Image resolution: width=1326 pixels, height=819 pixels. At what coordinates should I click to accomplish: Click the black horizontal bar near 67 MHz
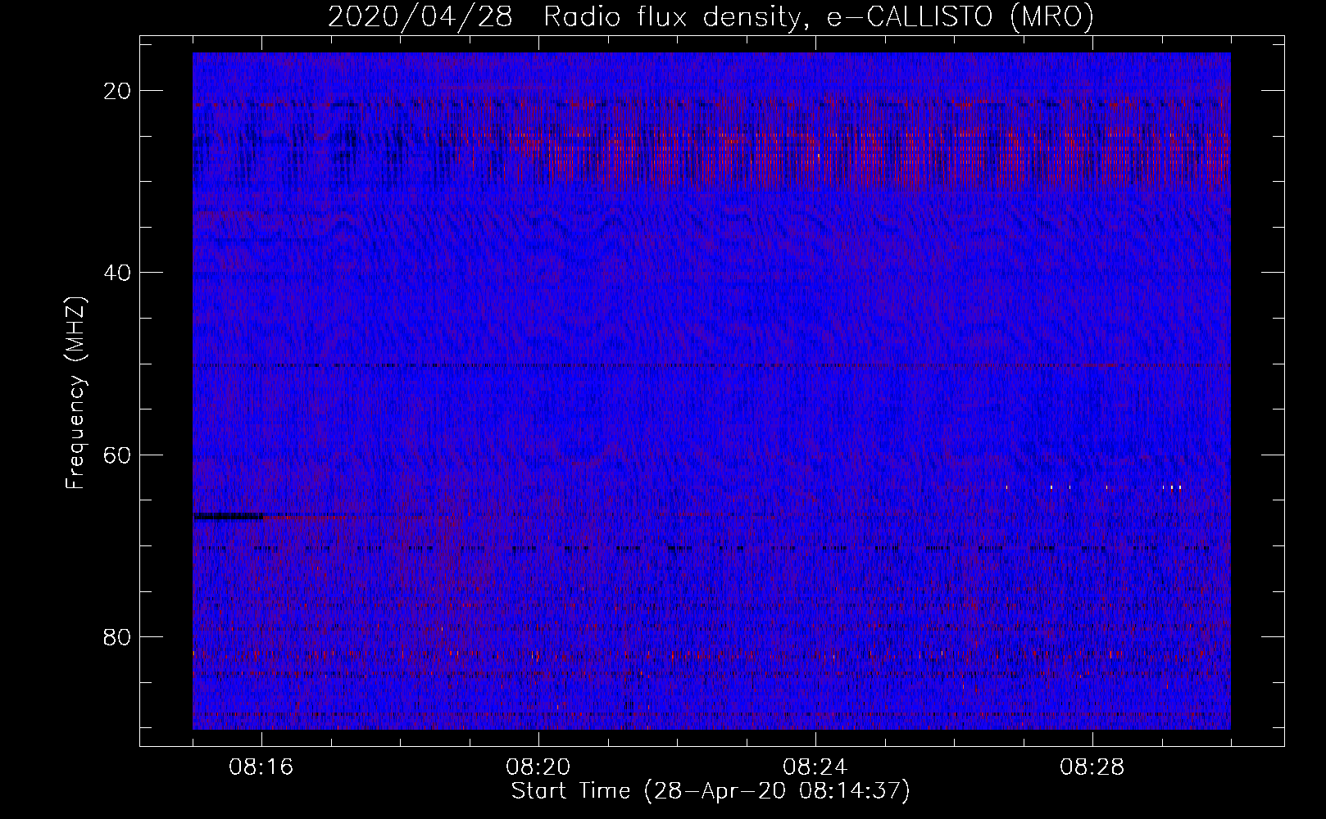tap(229, 516)
